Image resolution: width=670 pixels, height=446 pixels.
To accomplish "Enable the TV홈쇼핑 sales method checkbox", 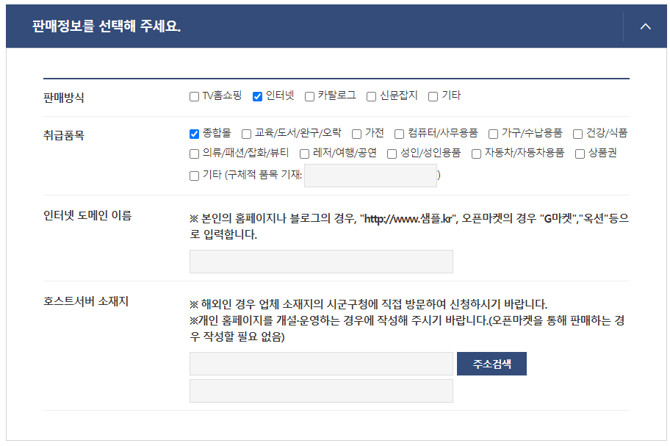I will pyautogui.click(x=192, y=95).
